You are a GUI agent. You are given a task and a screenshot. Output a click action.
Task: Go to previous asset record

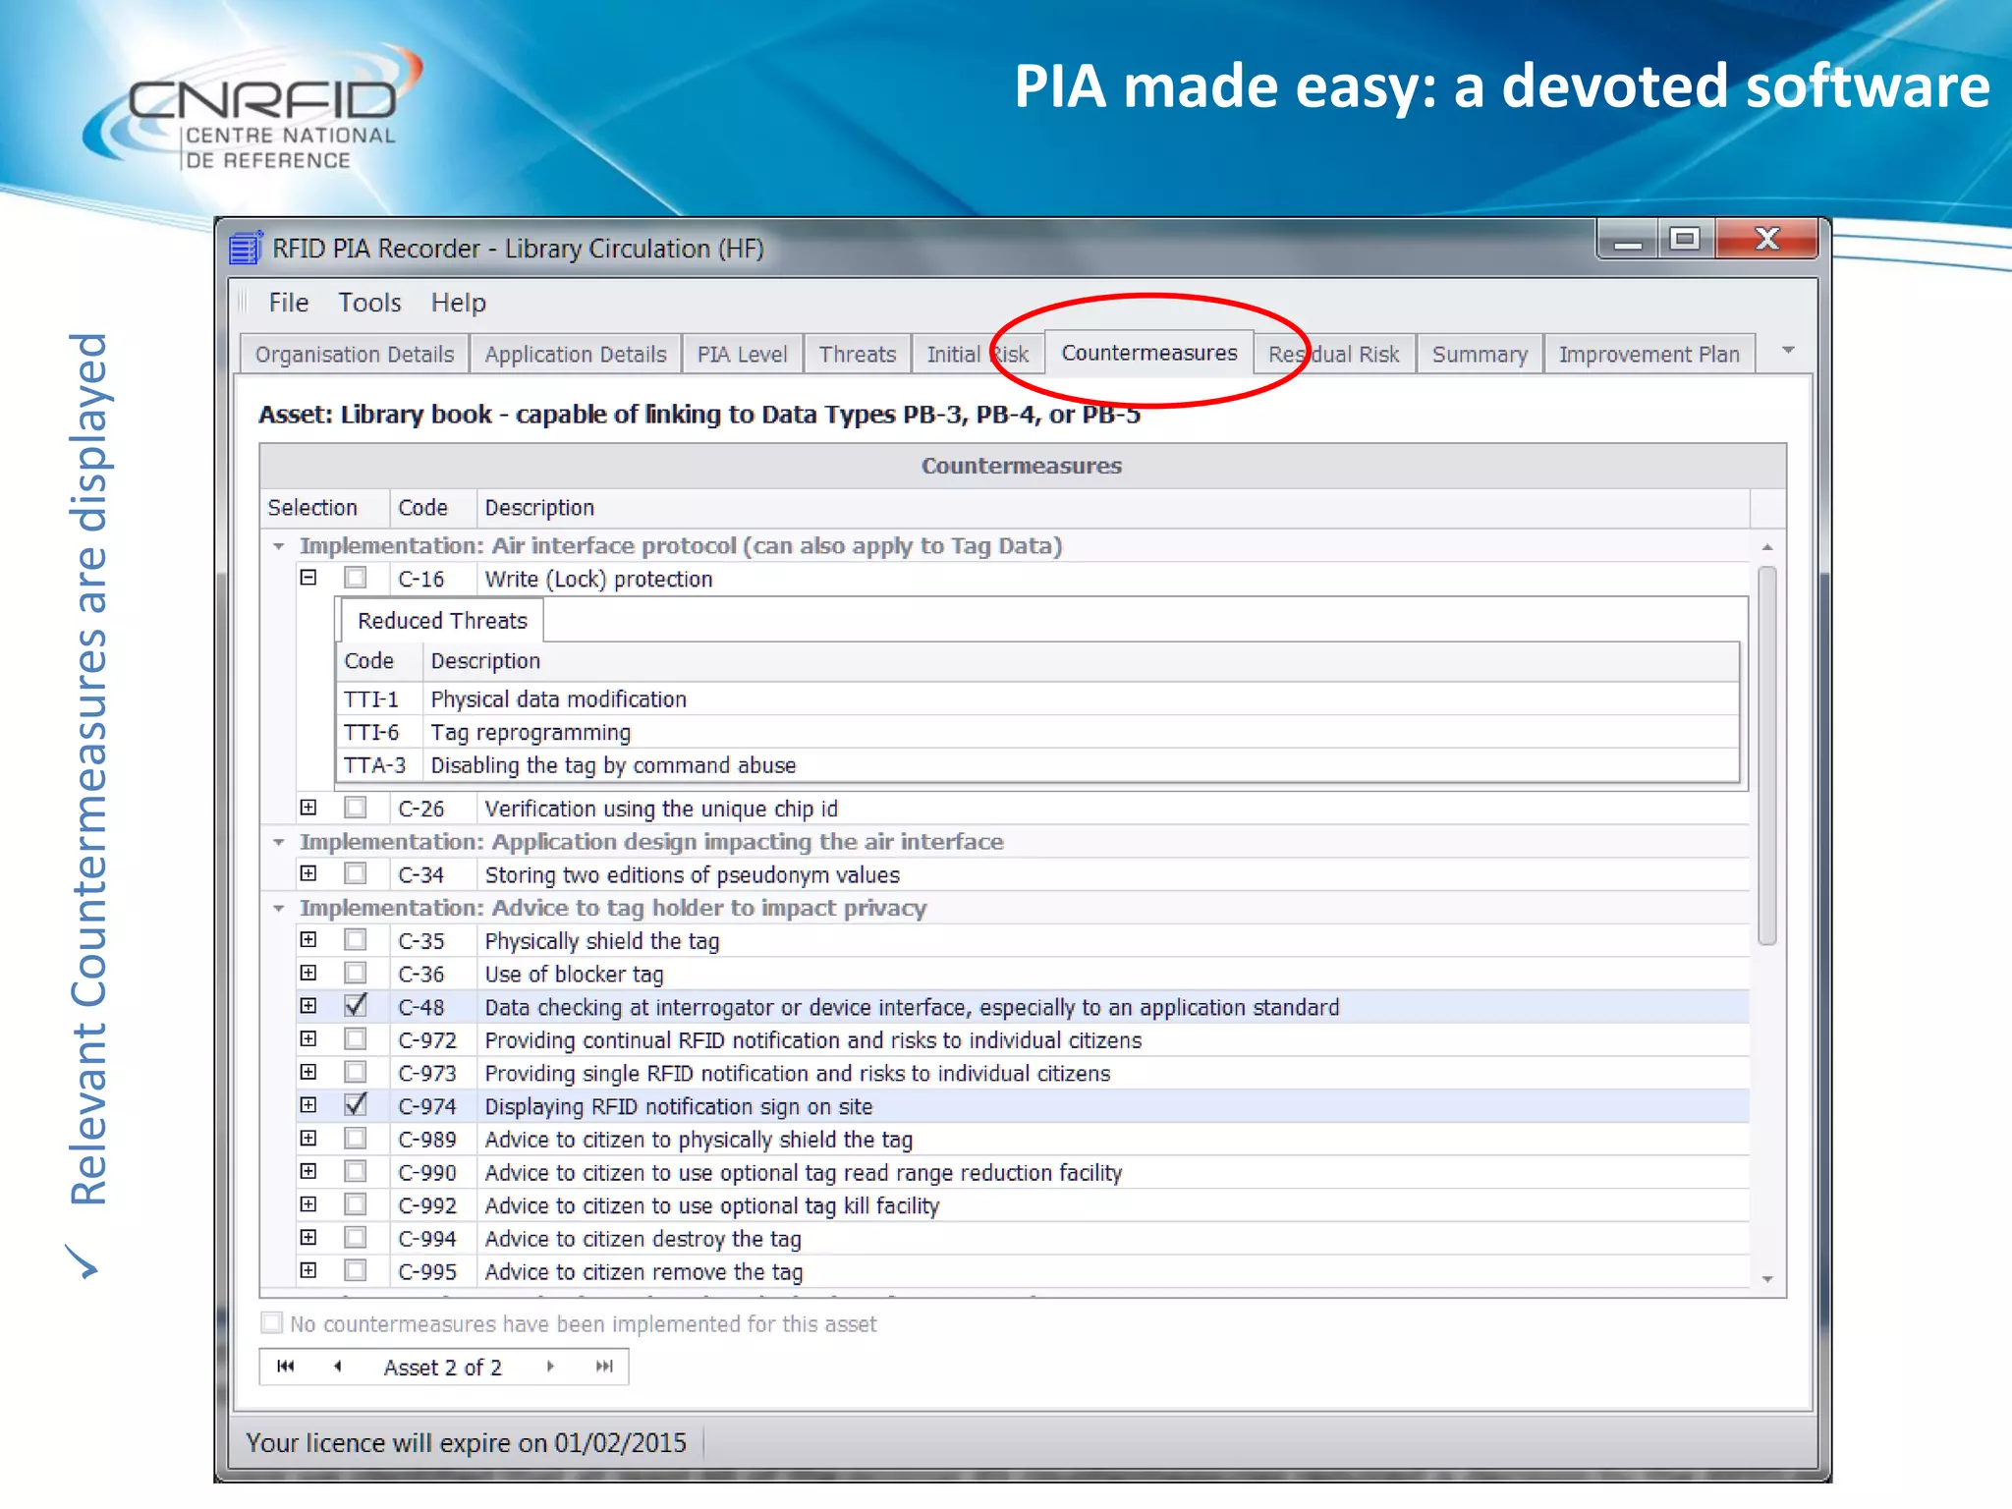click(338, 1367)
